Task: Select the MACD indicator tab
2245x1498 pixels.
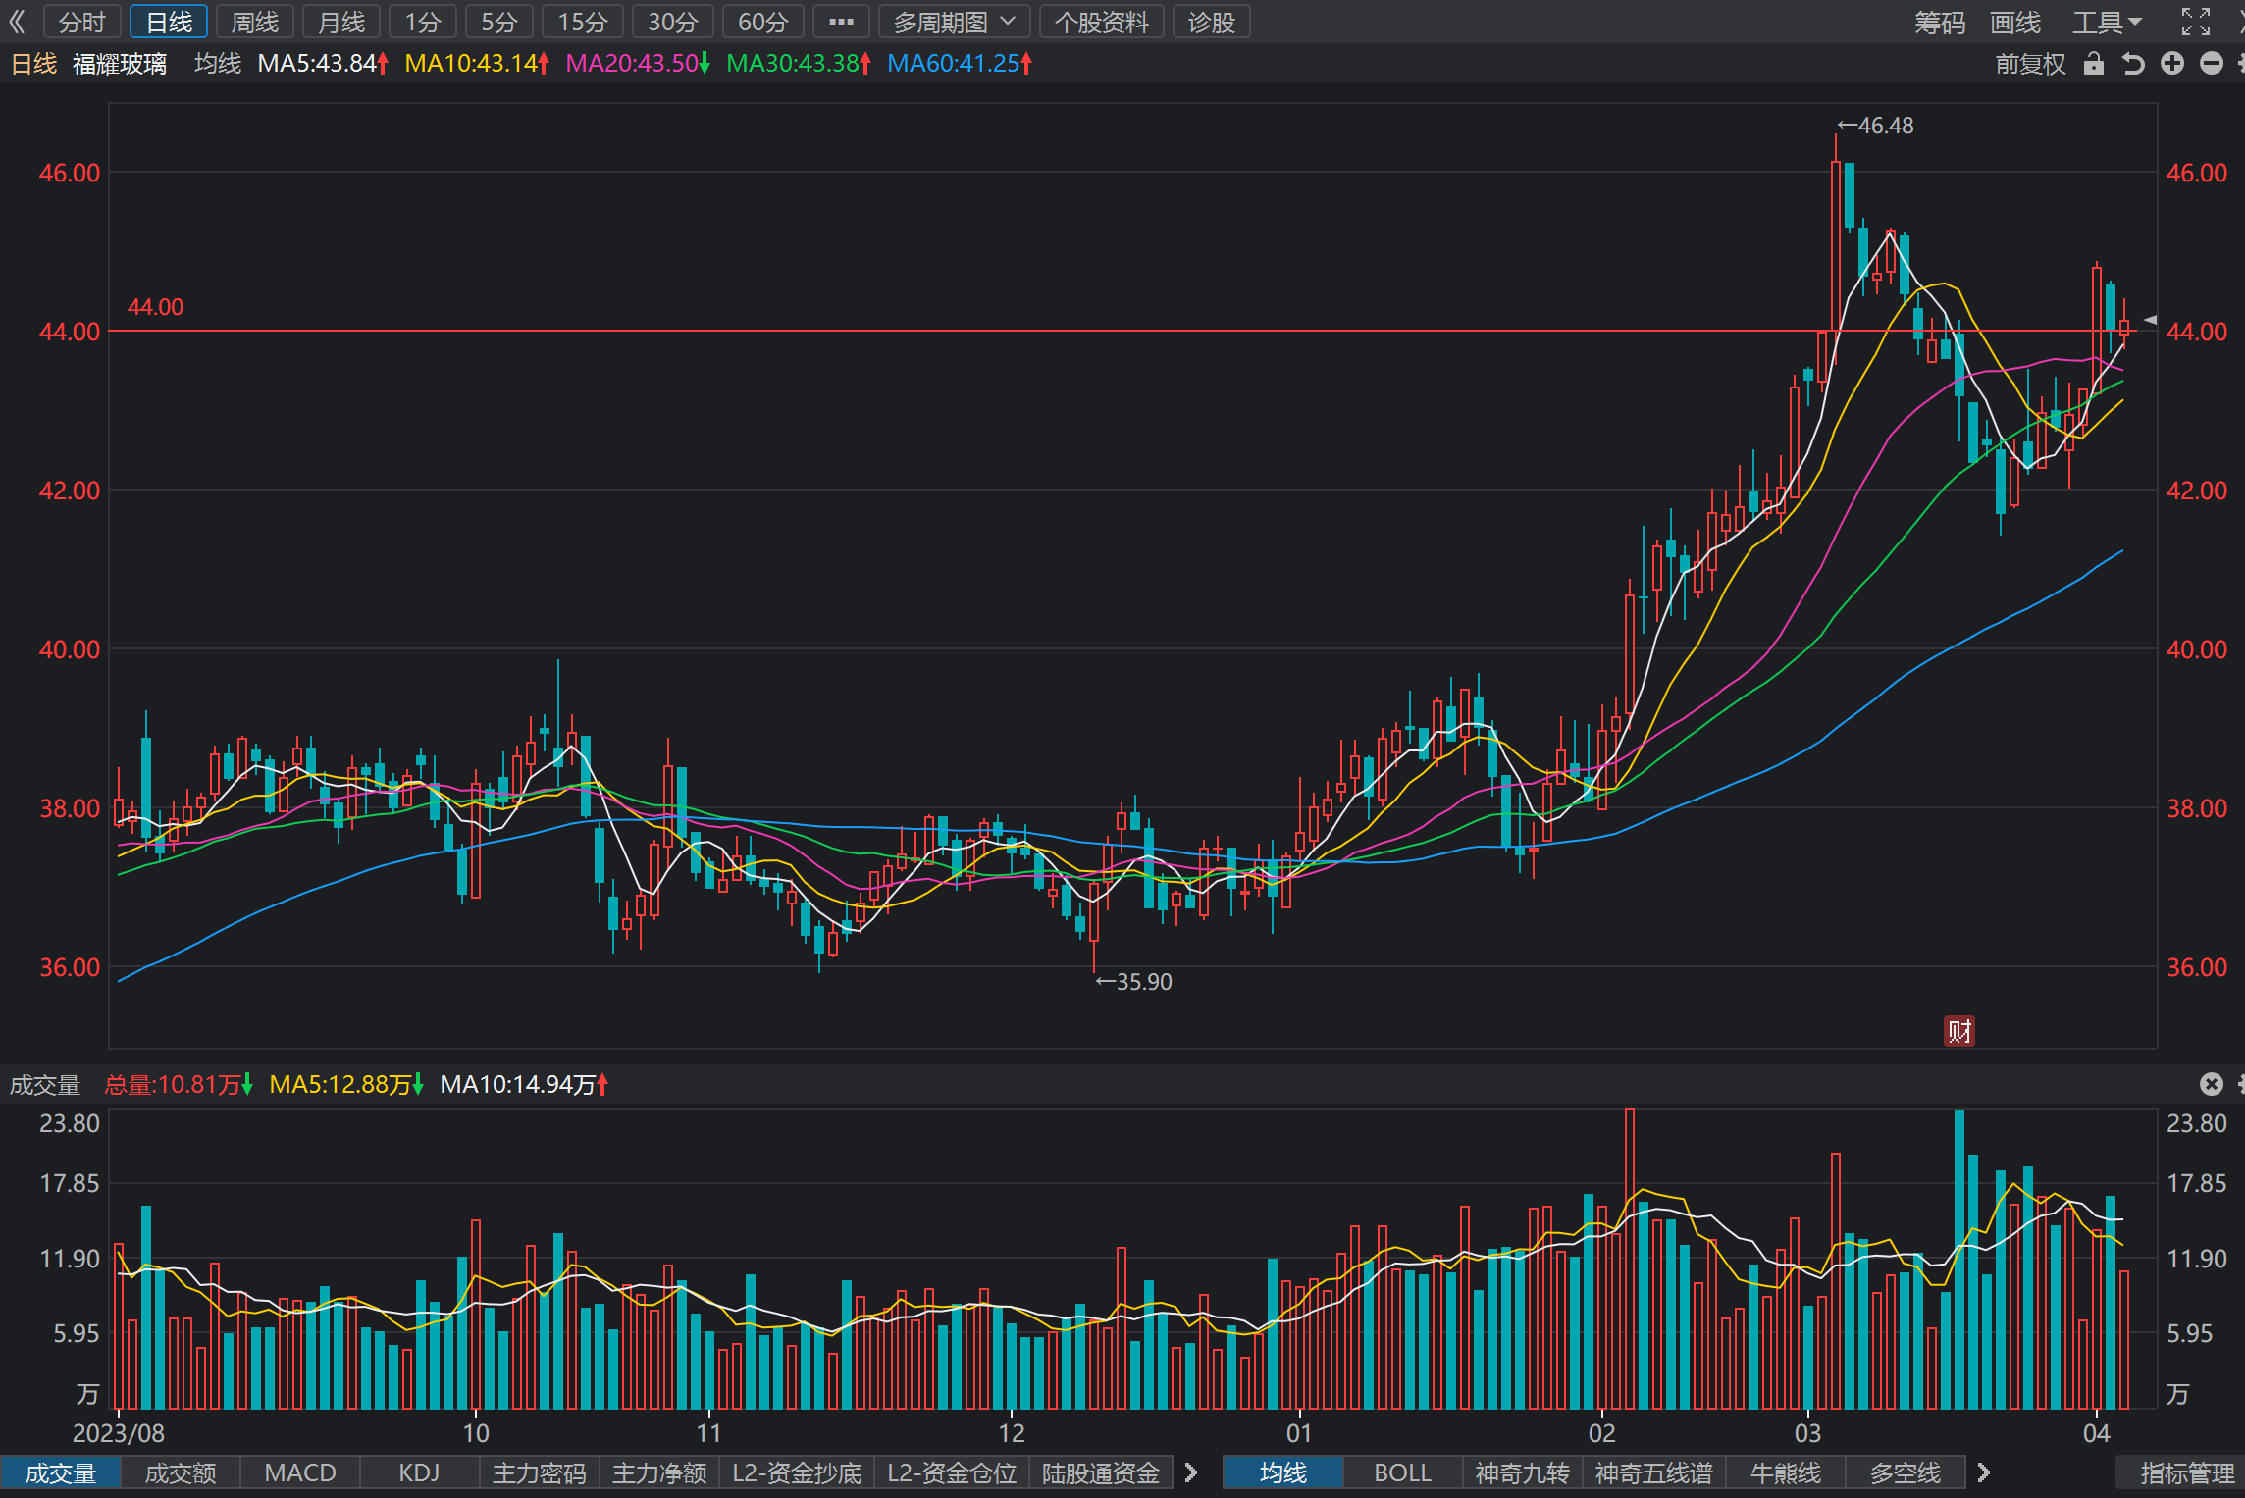Action: (x=300, y=1472)
